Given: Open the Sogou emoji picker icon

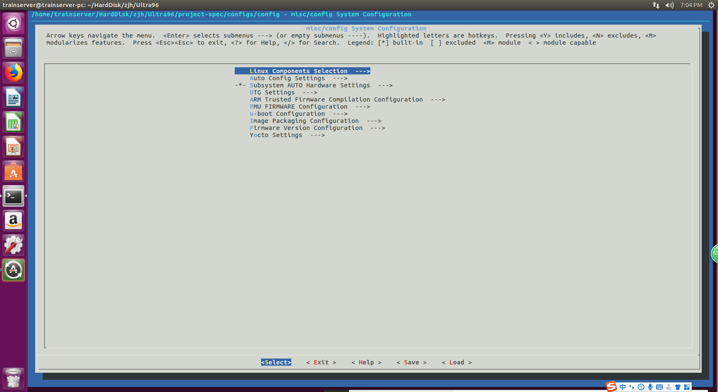Looking at the screenshot, I should pyautogui.click(x=641, y=387).
